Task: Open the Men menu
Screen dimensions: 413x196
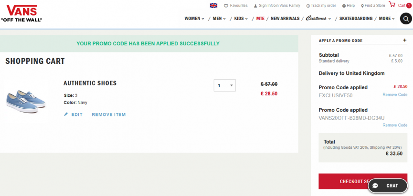Action: pyautogui.click(x=219, y=19)
